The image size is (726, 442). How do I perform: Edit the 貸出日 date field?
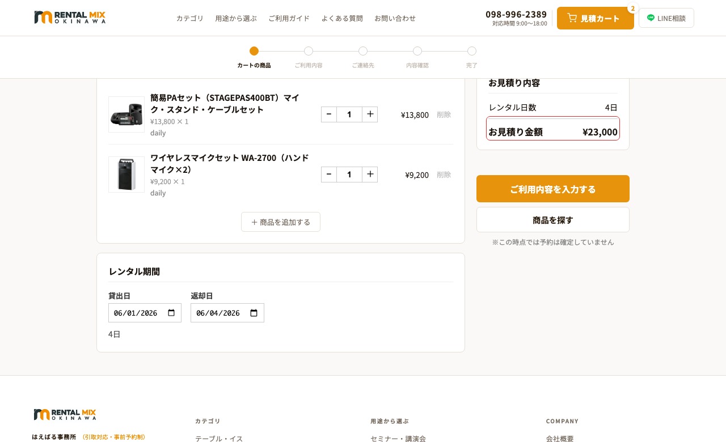pos(145,313)
